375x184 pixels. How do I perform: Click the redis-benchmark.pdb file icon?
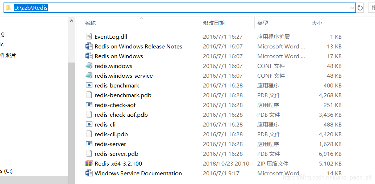click(89, 95)
